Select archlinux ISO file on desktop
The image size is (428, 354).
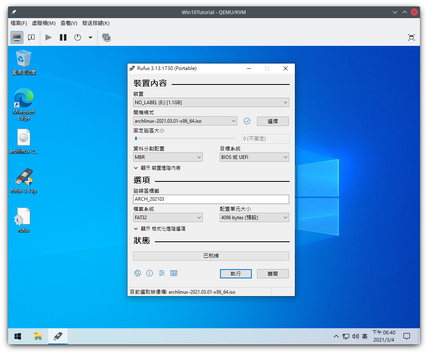(24, 141)
